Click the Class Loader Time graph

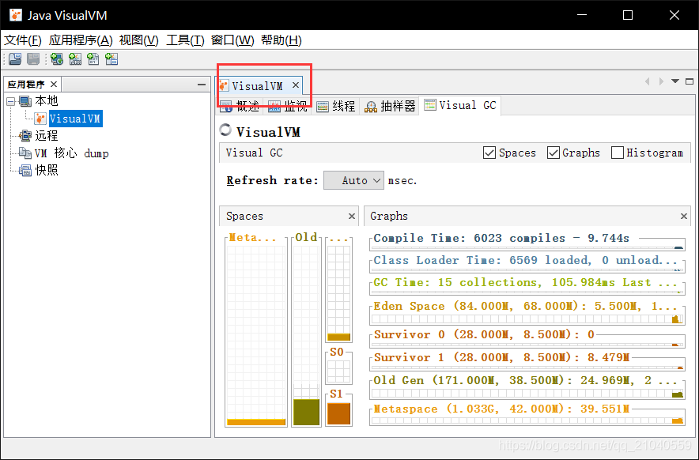coord(527,264)
